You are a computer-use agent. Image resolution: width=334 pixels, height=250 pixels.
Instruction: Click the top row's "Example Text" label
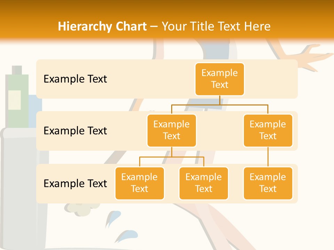75,79
